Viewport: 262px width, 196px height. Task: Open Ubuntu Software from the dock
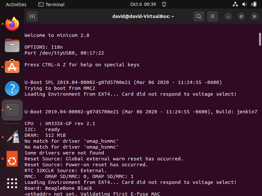[12, 67]
